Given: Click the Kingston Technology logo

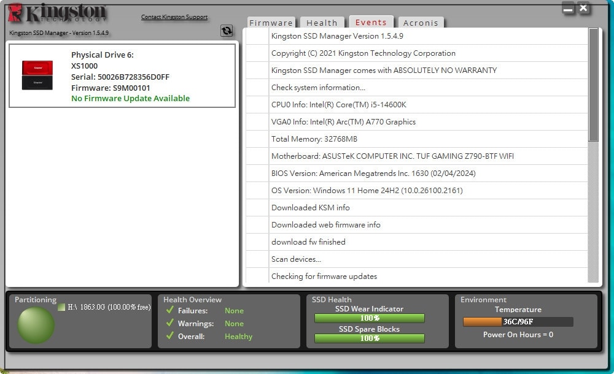Looking at the screenshot, I should (57, 13).
